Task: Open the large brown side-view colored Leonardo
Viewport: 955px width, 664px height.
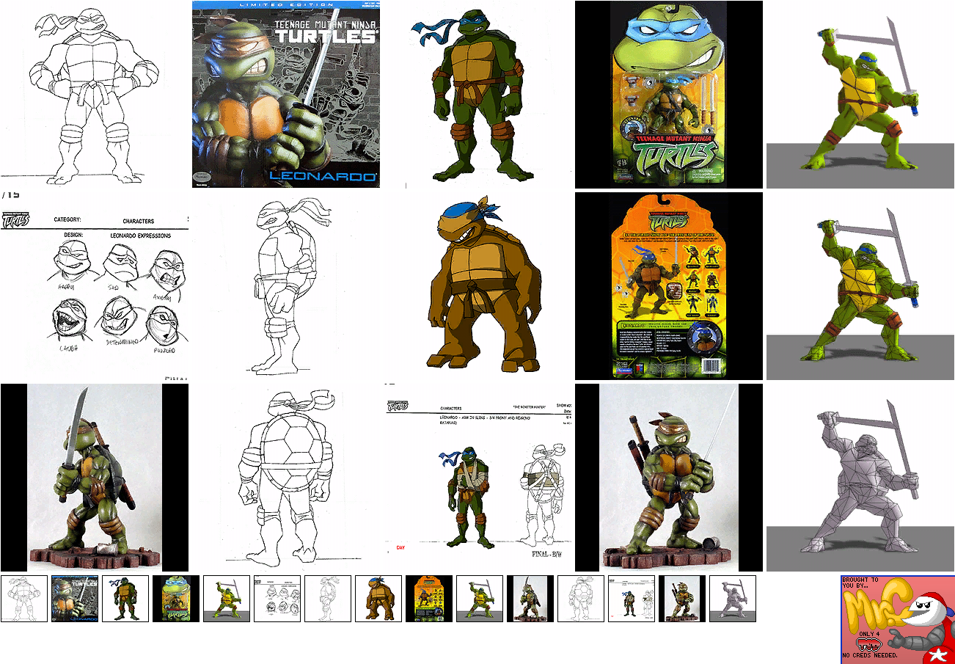Action: 477,286
